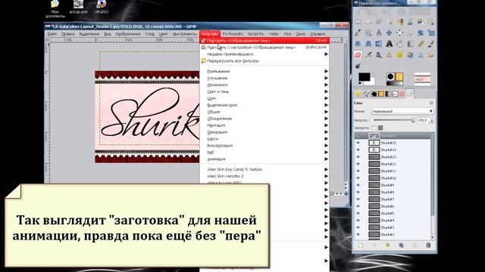This screenshot has height=272, width=485.
Task: Expand the Недавно применявшиеся submenu
Action: point(264,54)
